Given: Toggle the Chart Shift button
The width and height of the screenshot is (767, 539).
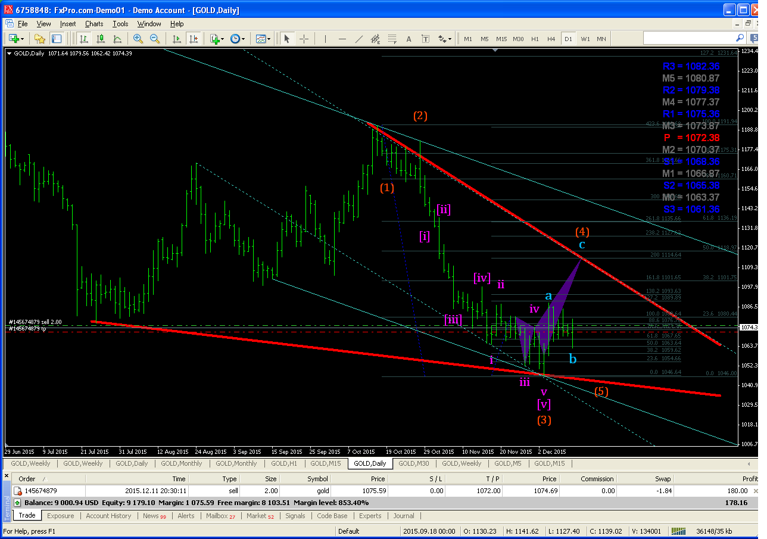Looking at the screenshot, I should (x=193, y=39).
